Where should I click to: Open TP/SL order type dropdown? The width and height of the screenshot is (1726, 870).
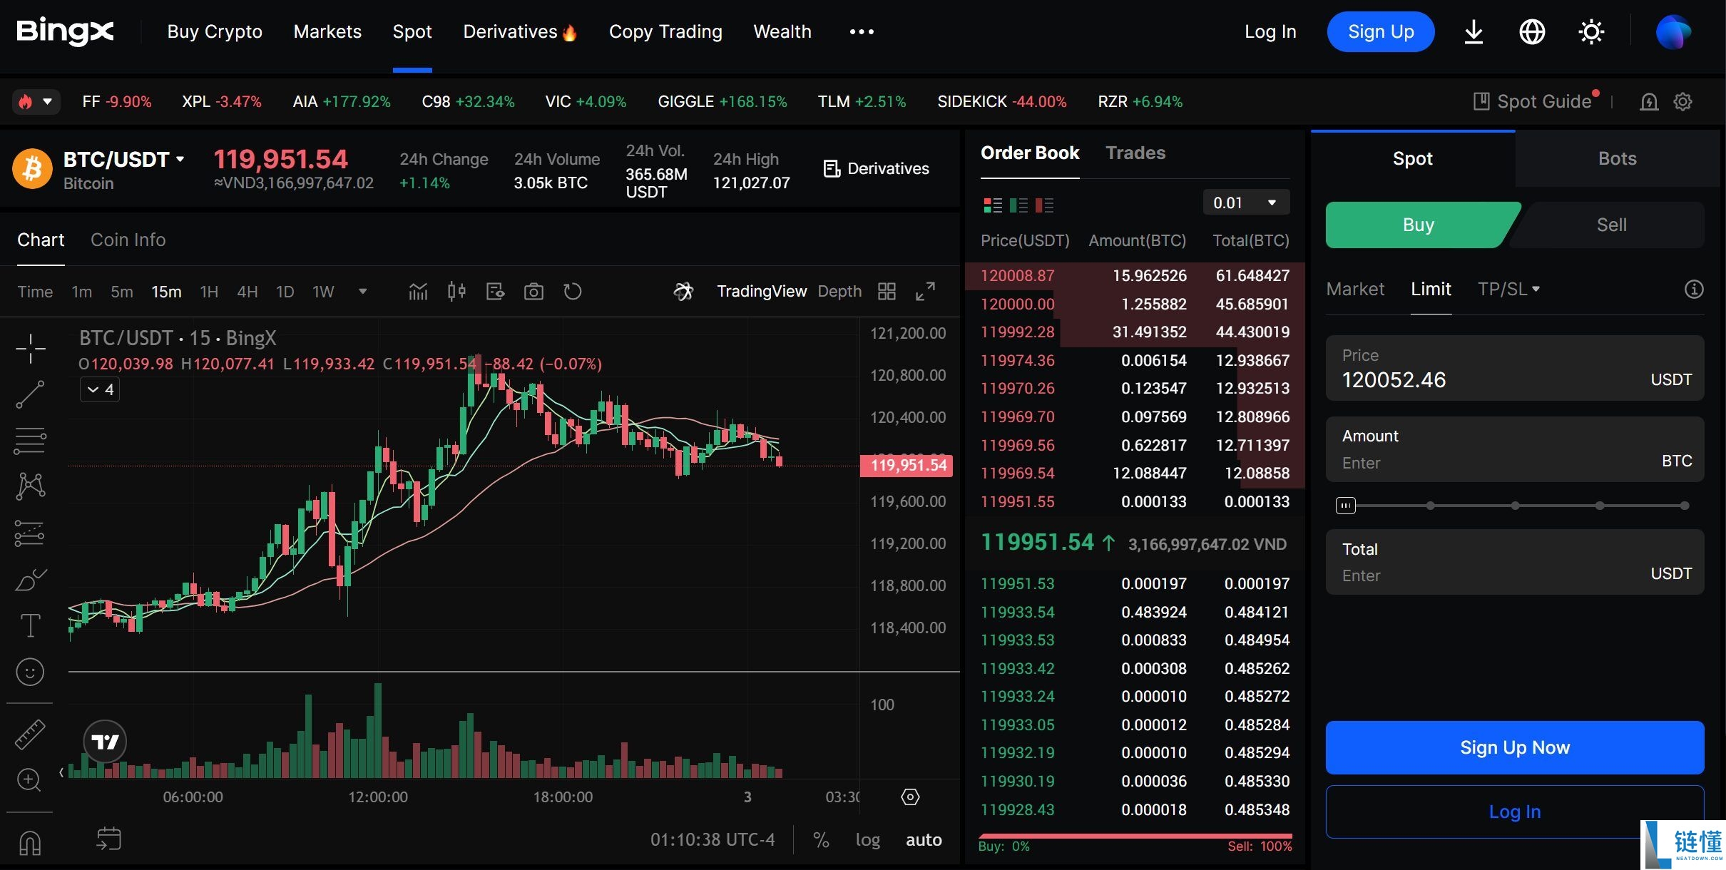pos(1508,289)
